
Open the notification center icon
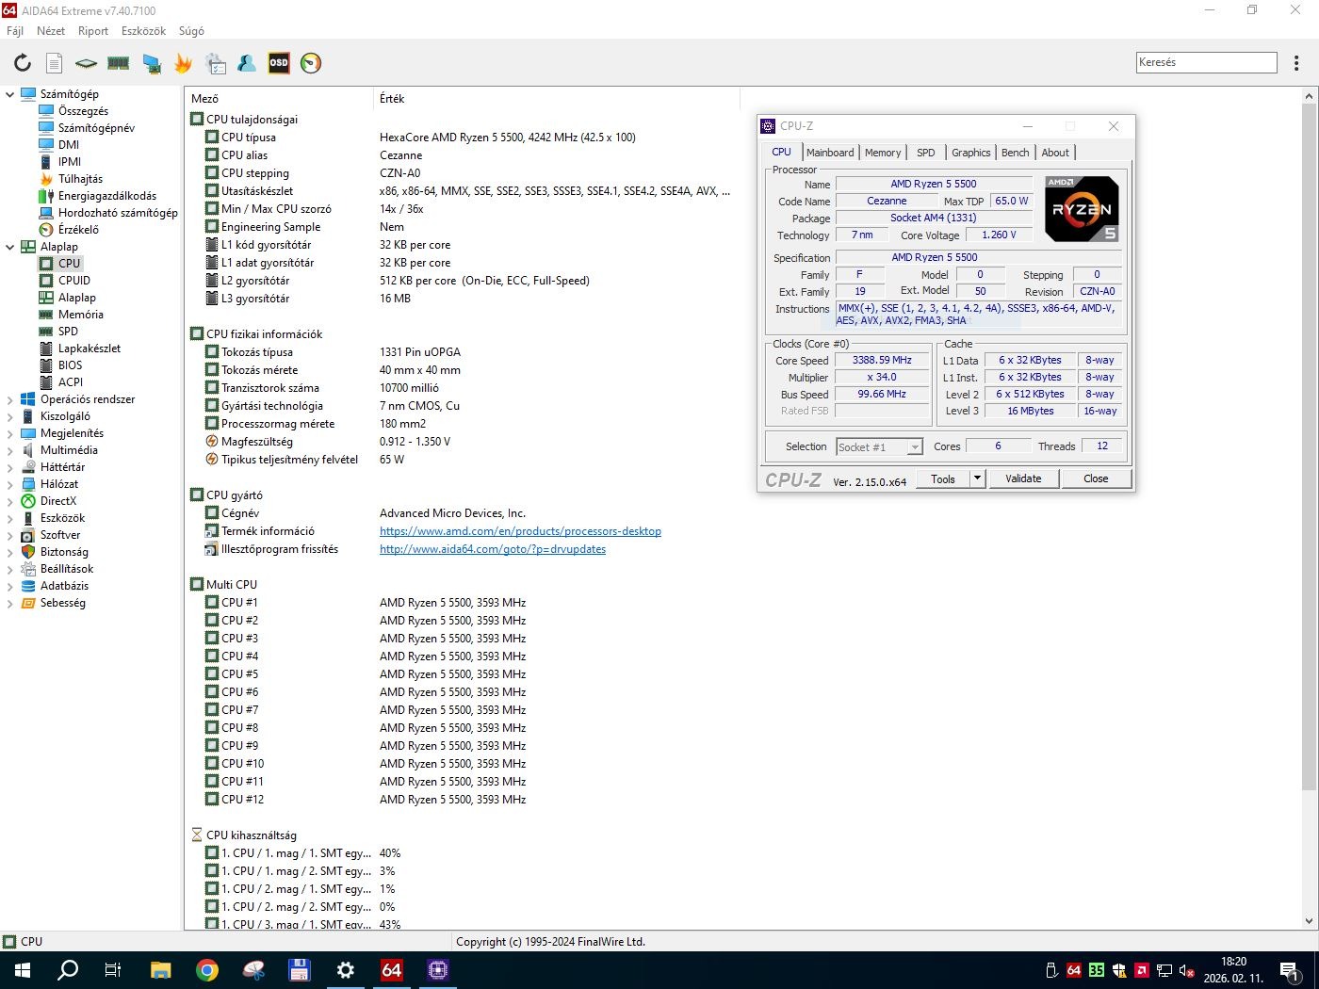coord(1289,970)
